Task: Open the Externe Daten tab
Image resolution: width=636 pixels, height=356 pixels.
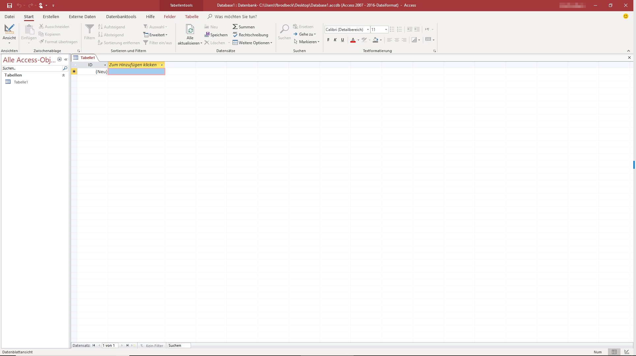Action: point(82,16)
